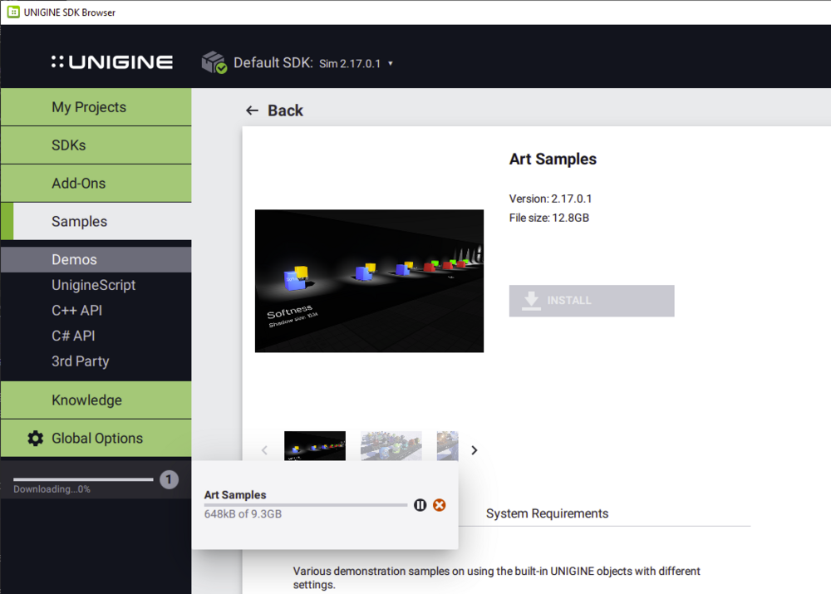Screen dimensions: 831x594
Task: Show previous thumbnails with left chevron
Action: tap(265, 450)
